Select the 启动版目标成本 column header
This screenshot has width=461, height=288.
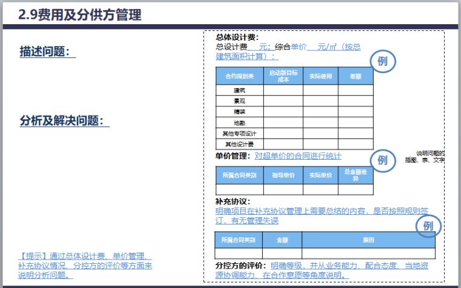click(283, 76)
